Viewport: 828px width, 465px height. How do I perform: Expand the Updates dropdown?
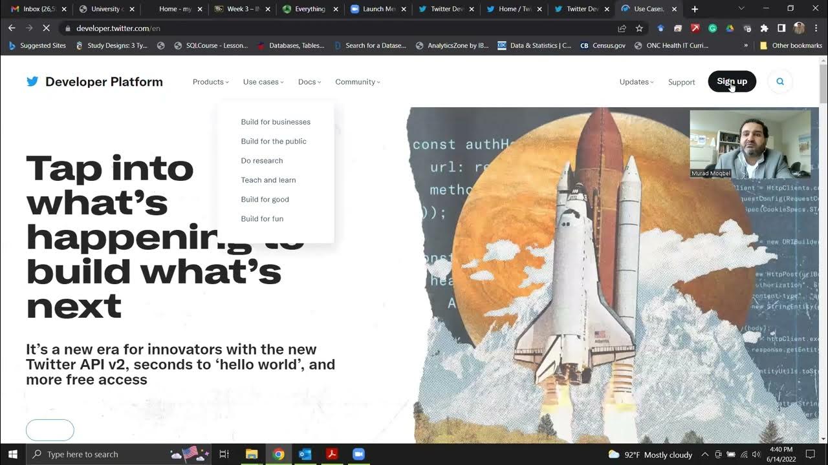tap(637, 82)
